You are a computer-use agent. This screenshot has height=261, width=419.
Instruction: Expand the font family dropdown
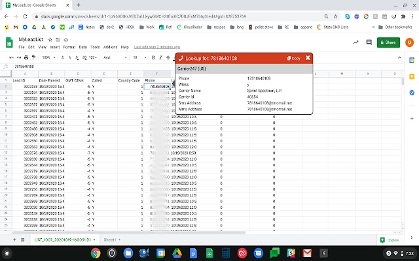[x=113, y=57]
